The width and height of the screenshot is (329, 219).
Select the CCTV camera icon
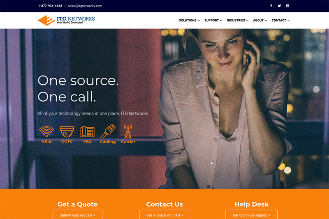click(67, 131)
